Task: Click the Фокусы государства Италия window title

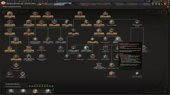Action: coord(12,7)
